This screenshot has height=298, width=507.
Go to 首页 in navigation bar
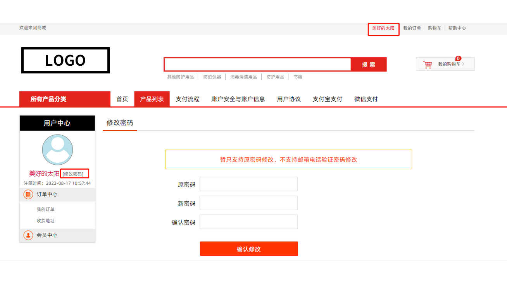[122, 99]
